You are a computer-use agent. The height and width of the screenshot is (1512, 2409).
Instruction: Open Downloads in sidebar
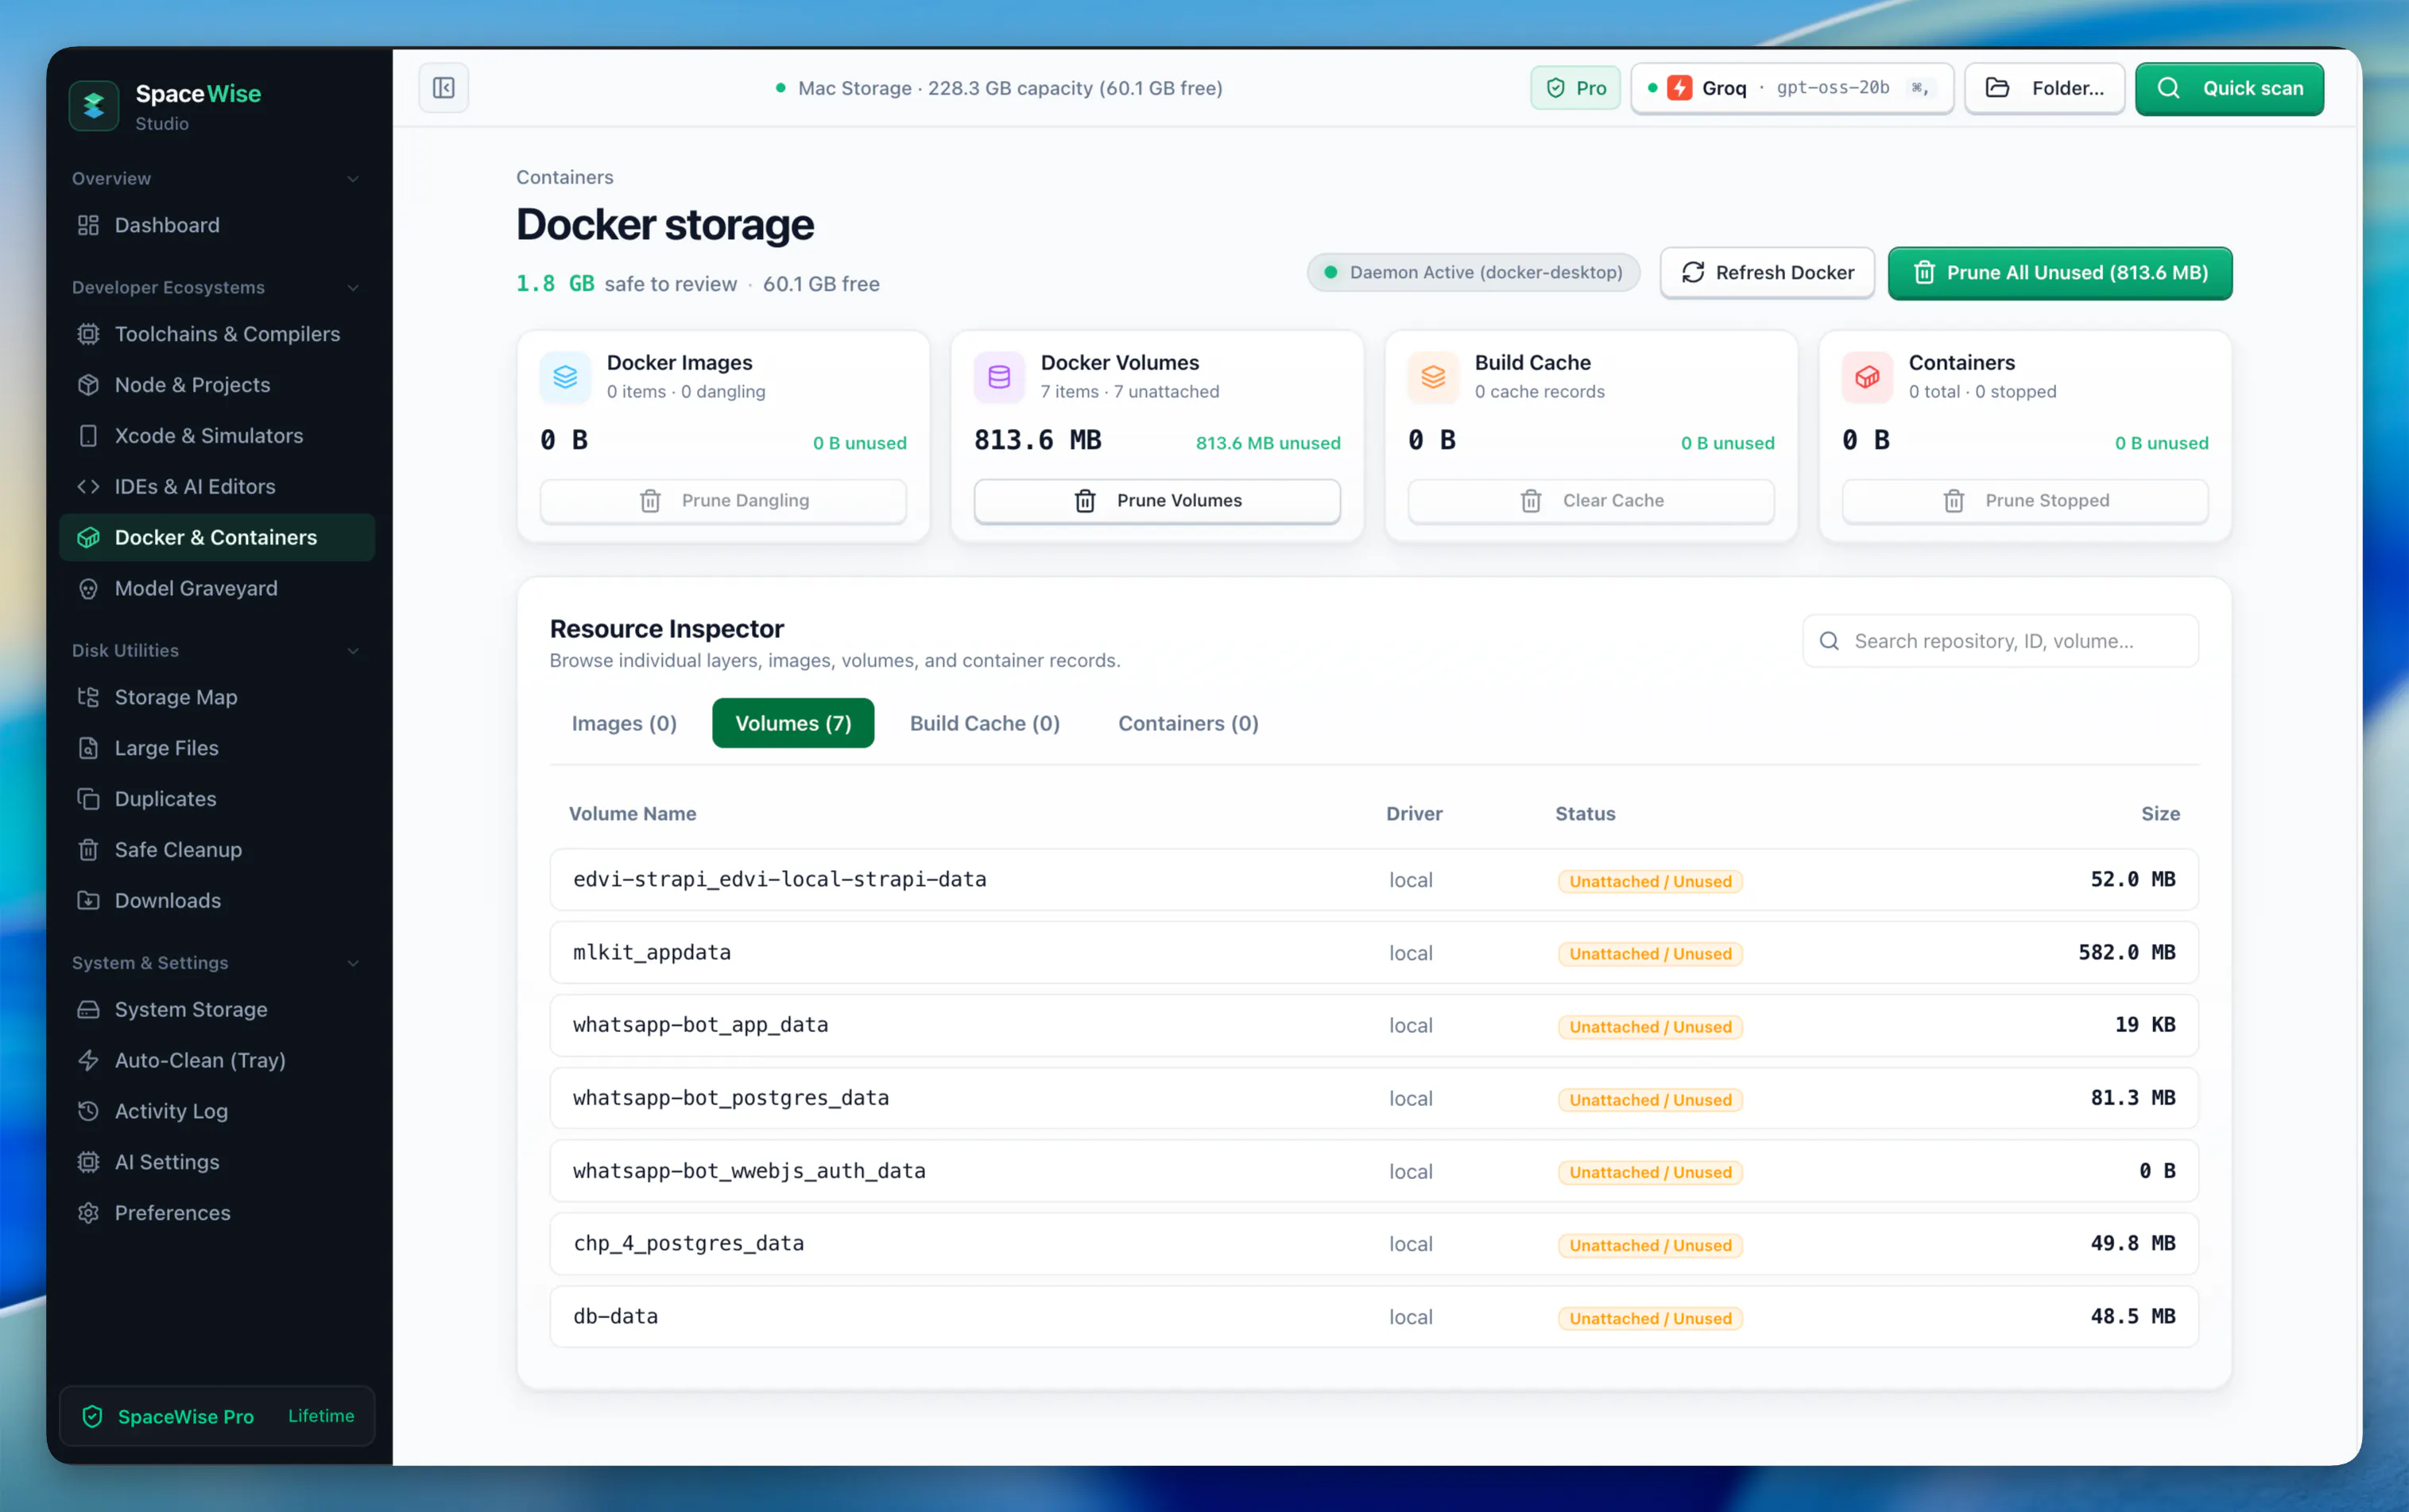pyautogui.click(x=217, y=901)
